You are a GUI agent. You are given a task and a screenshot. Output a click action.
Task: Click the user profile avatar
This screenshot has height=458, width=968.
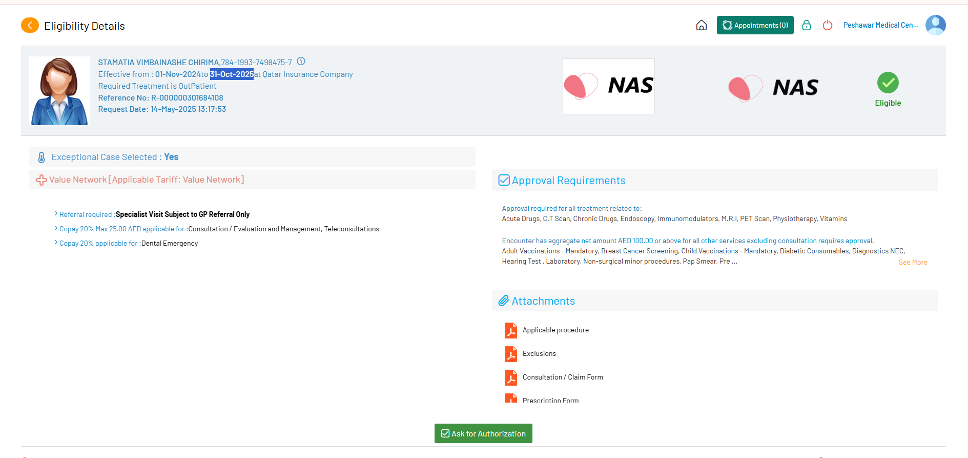point(935,25)
